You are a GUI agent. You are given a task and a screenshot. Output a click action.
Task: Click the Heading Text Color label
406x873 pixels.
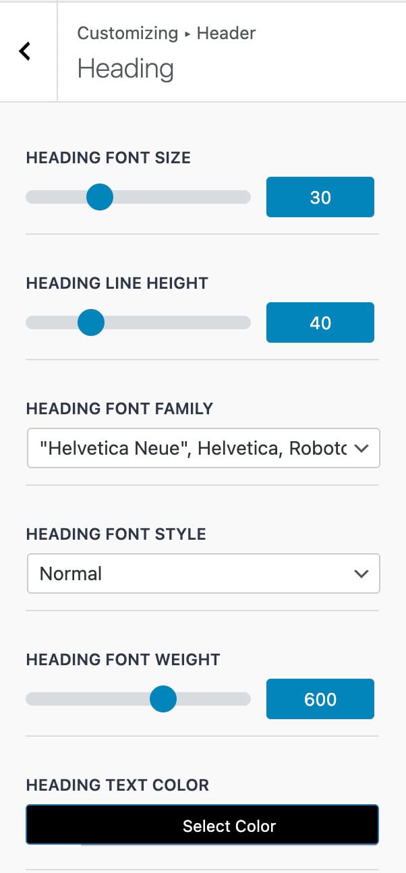[117, 785]
